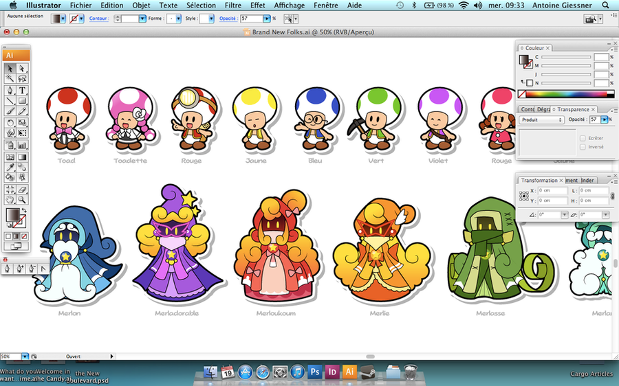This screenshot has width=619, height=386.
Task: Pick the Pencil tool
Action: tap(22, 111)
